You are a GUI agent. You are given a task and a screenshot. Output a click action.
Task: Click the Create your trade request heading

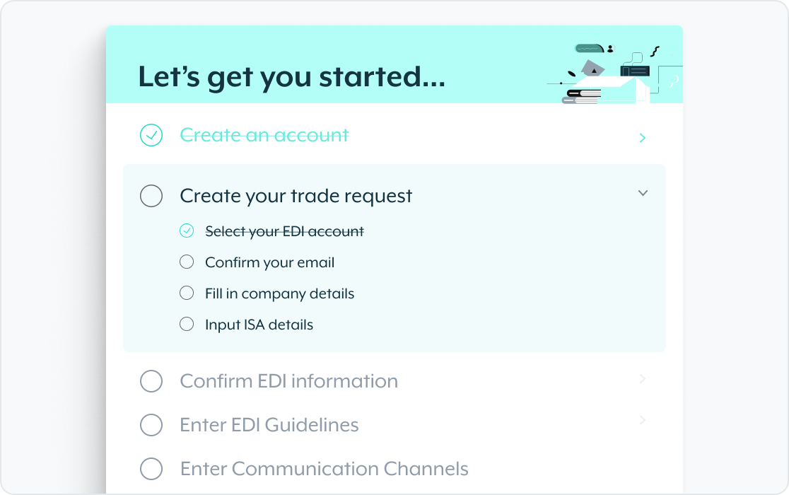click(296, 196)
